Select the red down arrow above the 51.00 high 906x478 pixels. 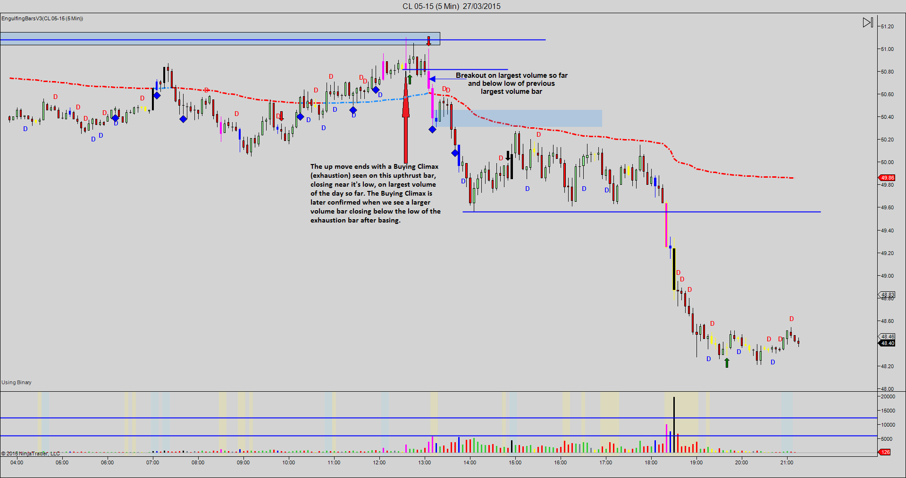click(428, 41)
